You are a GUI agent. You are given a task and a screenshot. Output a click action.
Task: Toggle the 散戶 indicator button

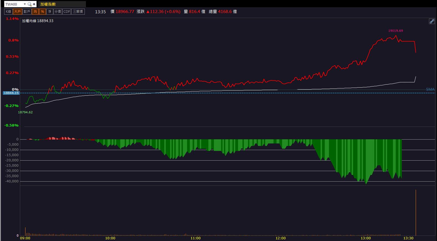click(x=27, y=12)
